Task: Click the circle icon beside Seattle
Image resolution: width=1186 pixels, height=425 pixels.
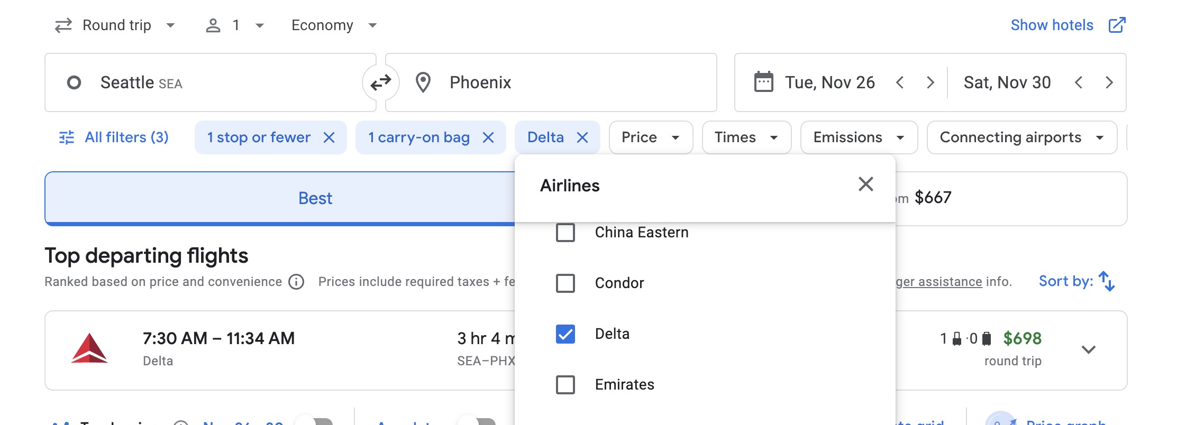Action: click(75, 82)
